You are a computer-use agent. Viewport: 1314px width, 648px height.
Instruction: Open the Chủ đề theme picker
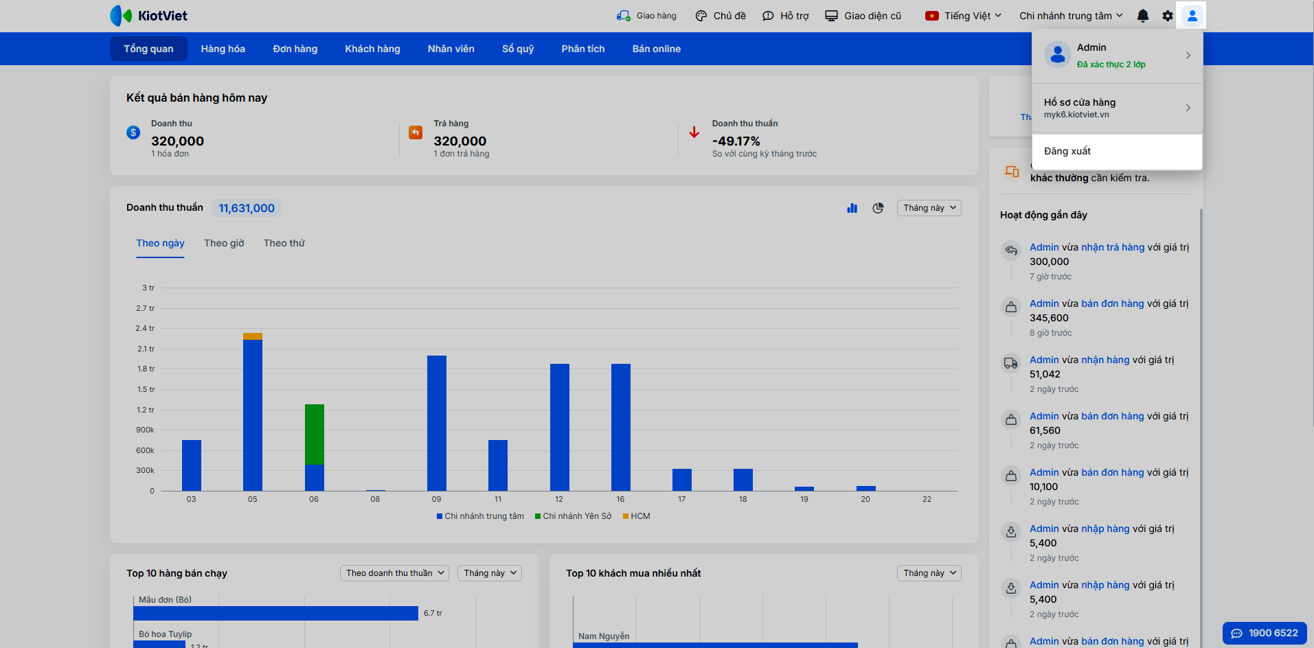coord(721,16)
